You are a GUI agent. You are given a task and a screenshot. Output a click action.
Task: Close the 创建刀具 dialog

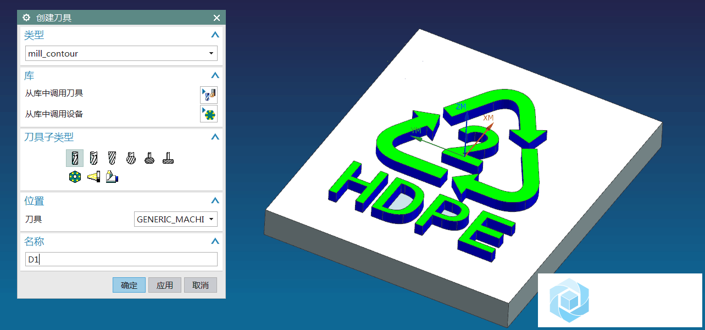[x=217, y=18]
